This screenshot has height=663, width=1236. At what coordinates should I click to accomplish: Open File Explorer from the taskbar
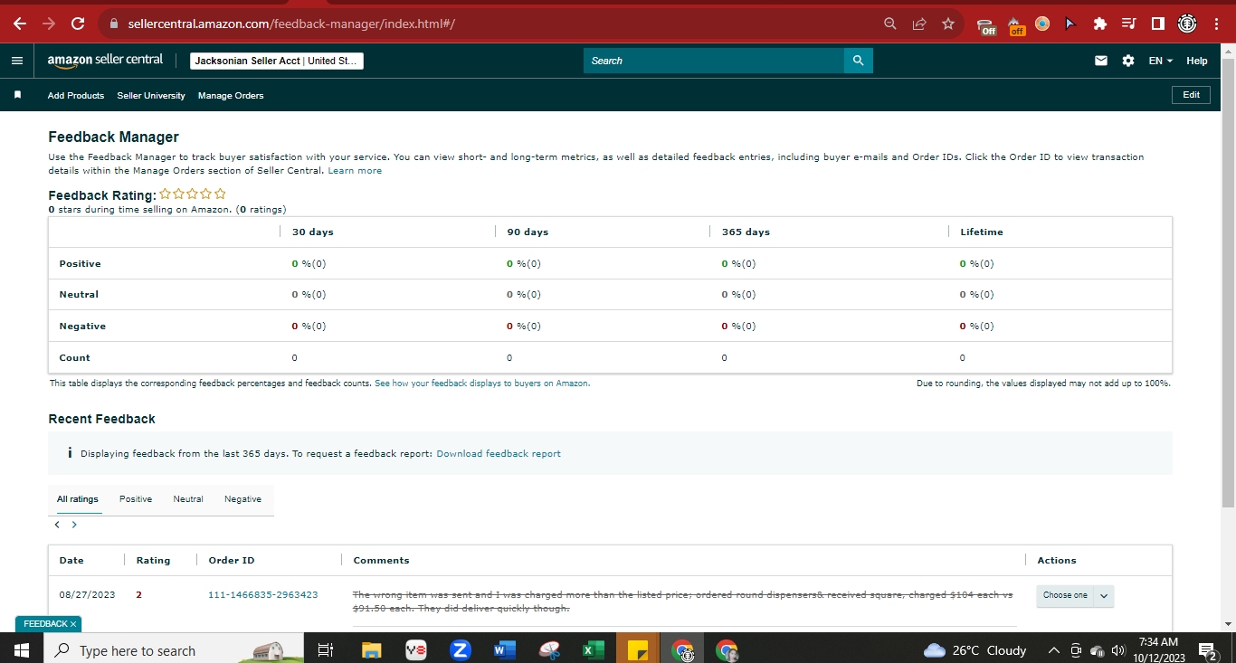(372, 649)
